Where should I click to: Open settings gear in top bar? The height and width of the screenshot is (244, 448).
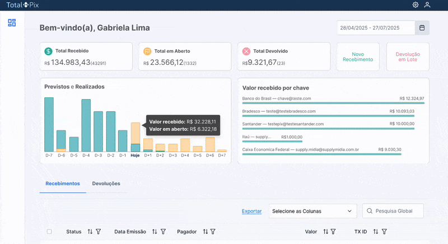point(416,5)
